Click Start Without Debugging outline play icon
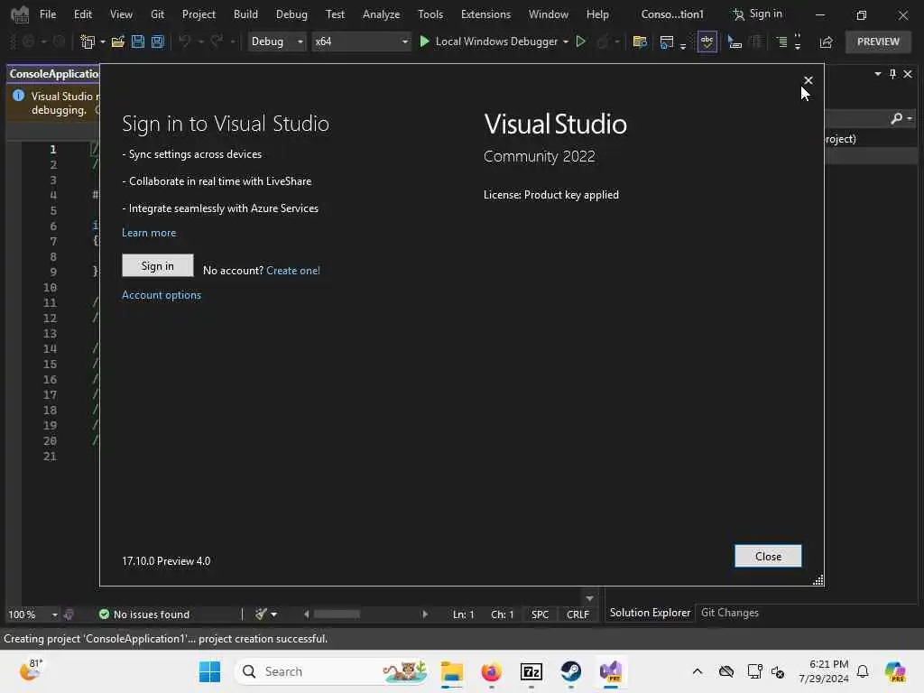 [x=580, y=42]
